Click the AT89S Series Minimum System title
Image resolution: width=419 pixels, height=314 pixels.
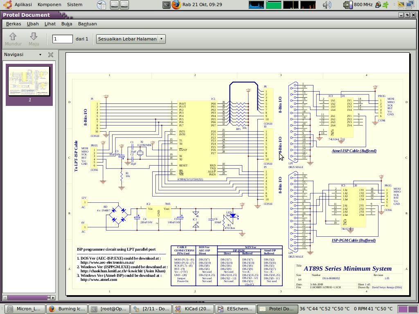coord(347,269)
